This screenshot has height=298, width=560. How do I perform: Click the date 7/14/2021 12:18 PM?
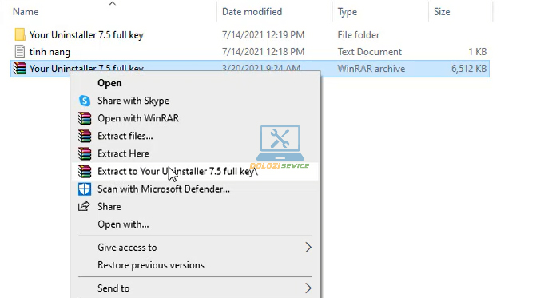[x=263, y=52]
